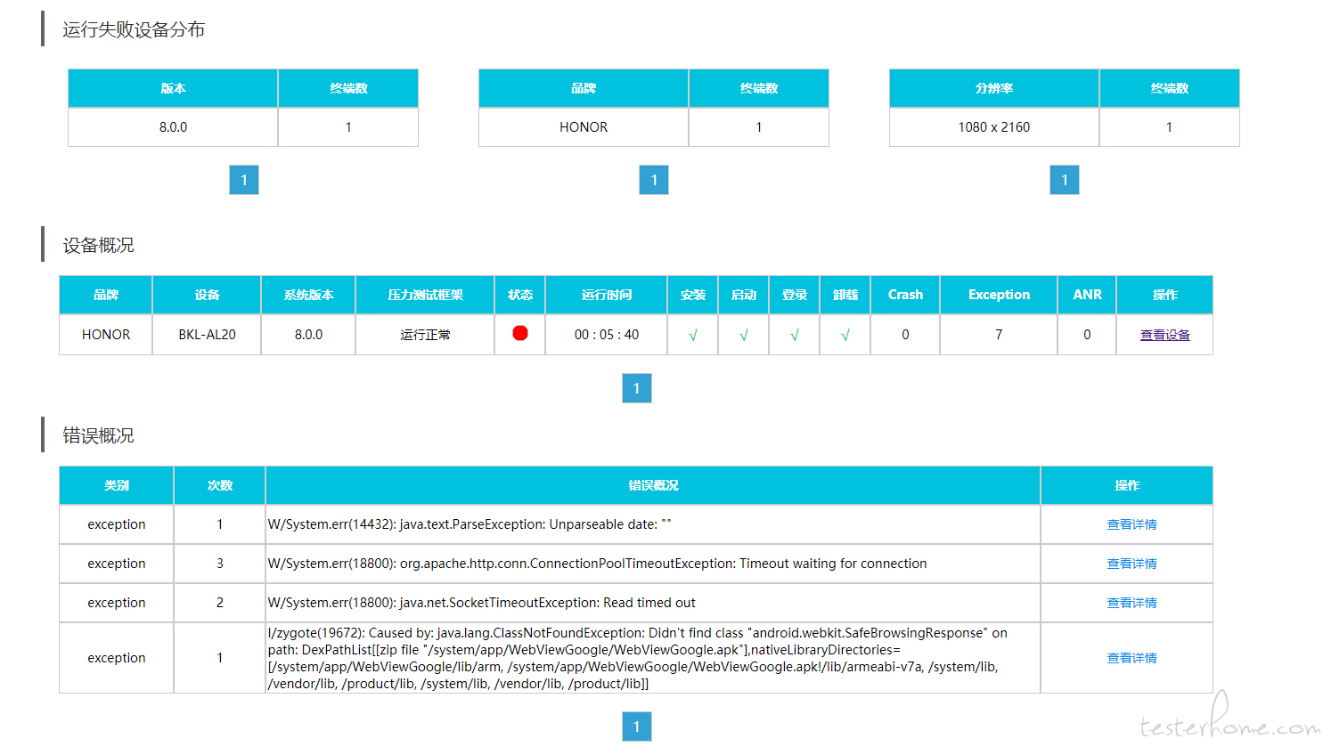Click the BKL-AL20 device cell
Image resolution: width=1323 pixels, height=755 pixels.
(x=207, y=335)
